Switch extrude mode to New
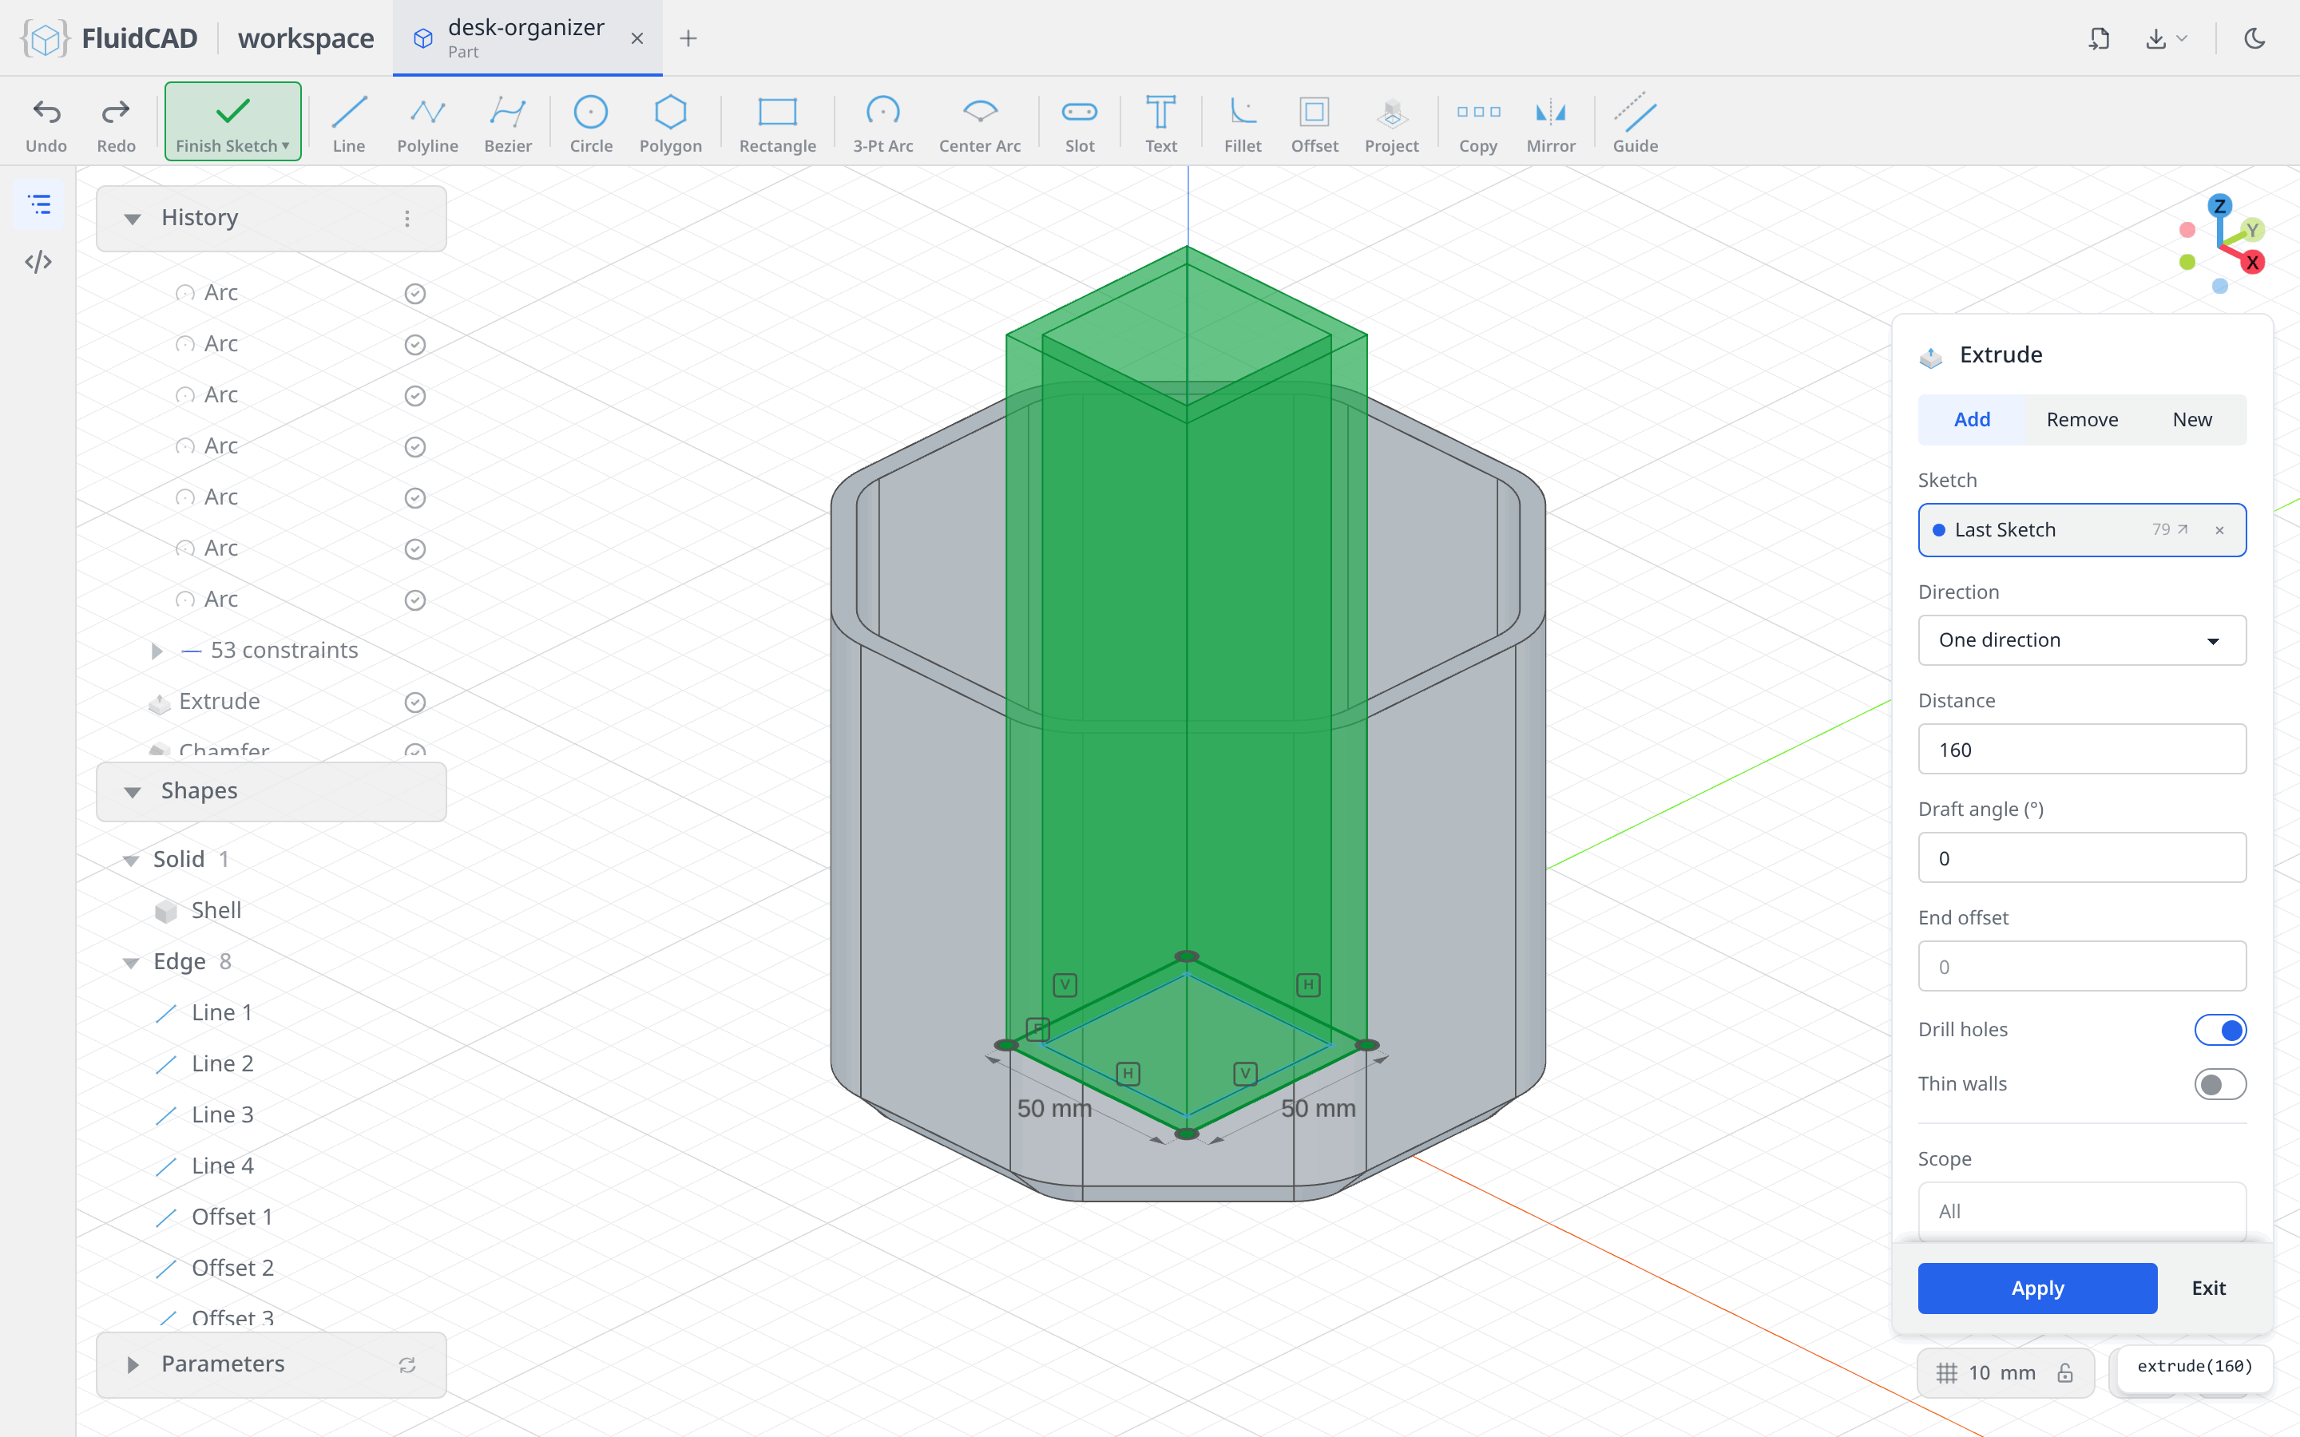The height and width of the screenshot is (1437, 2300). pos(2191,419)
